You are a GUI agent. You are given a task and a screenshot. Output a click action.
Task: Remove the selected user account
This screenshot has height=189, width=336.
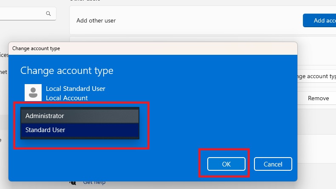click(317, 98)
